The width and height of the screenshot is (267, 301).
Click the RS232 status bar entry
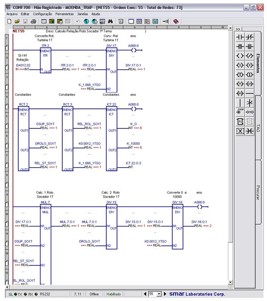click(45, 294)
